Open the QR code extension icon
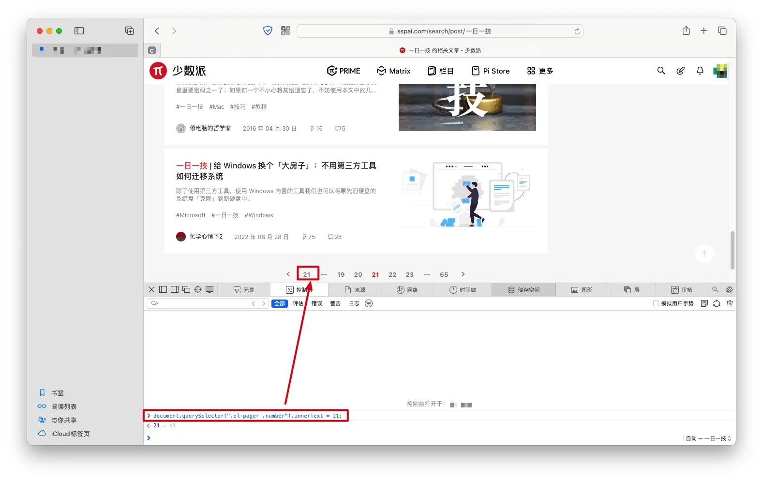 (x=285, y=31)
